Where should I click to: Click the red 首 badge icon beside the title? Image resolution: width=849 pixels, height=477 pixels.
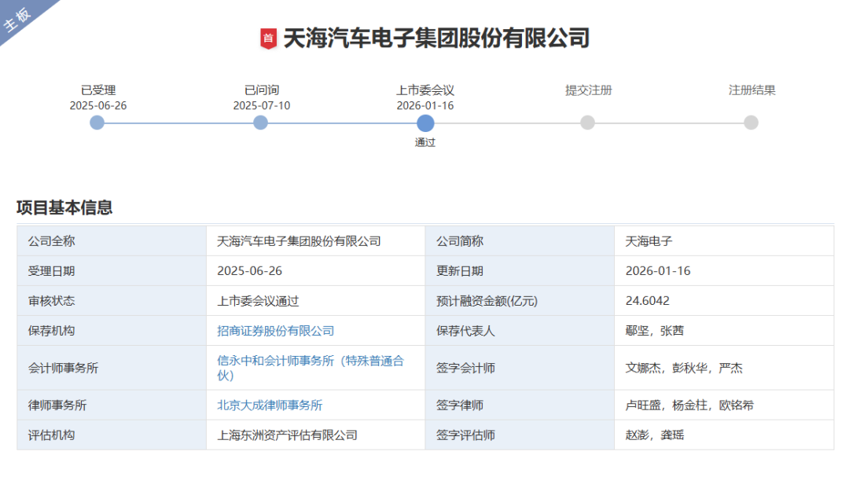268,38
